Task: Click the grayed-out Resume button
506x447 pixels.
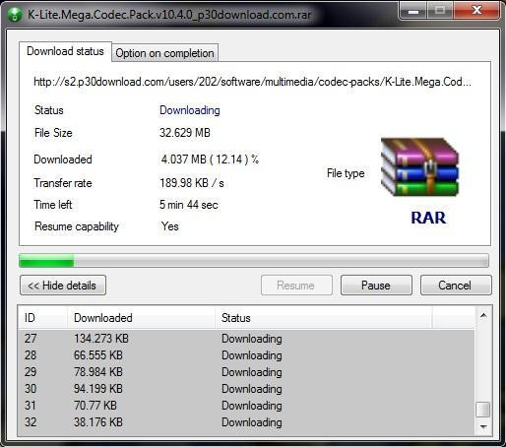Action: pos(296,286)
